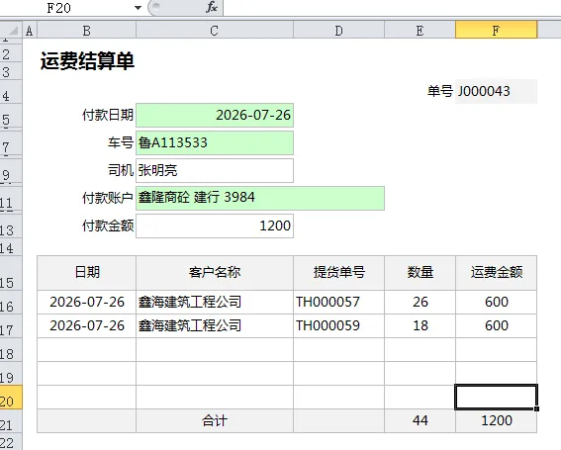Image resolution: width=561 pixels, height=450 pixels.
Task: Select column D header
Action: click(338, 31)
